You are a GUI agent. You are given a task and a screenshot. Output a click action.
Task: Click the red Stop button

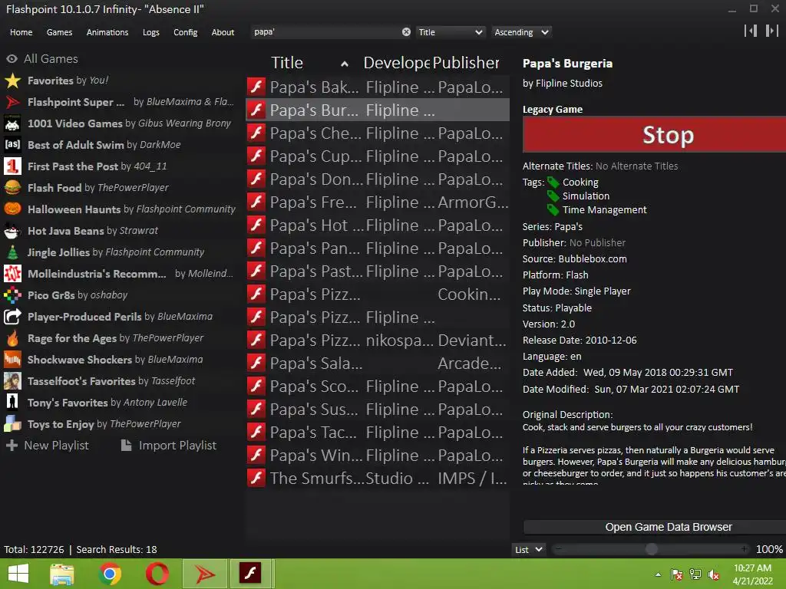point(654,135)
